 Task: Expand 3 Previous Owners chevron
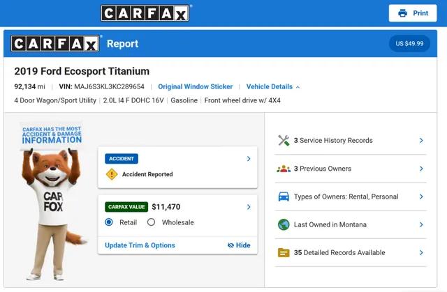point(421,169)
